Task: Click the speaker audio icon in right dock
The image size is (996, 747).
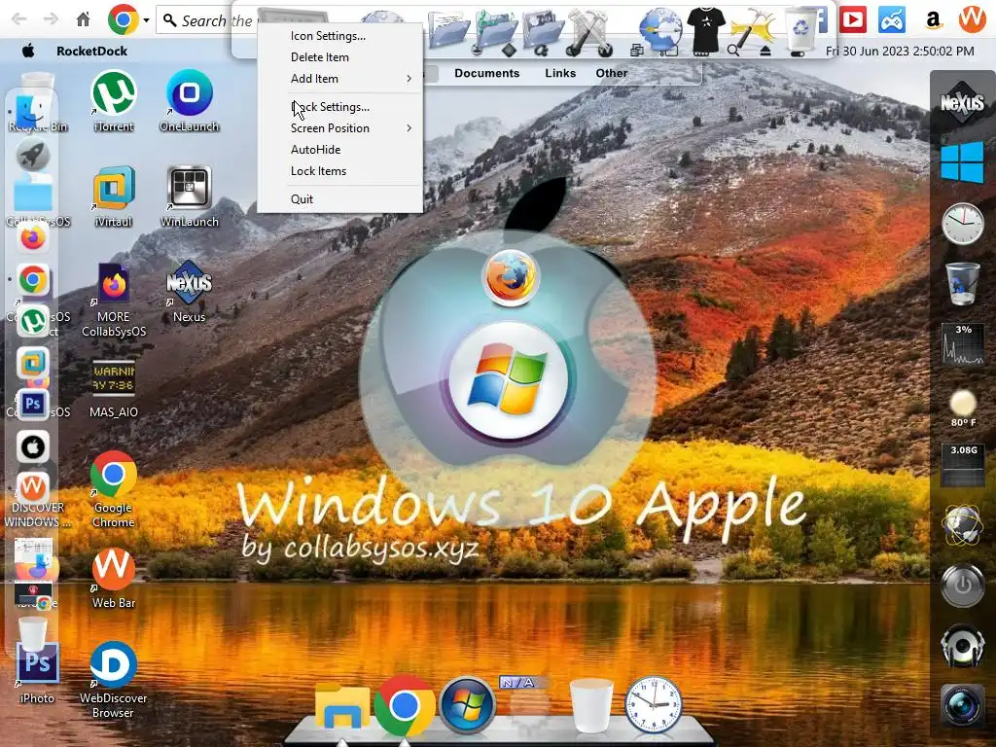Action: click(x=962, y=646)
